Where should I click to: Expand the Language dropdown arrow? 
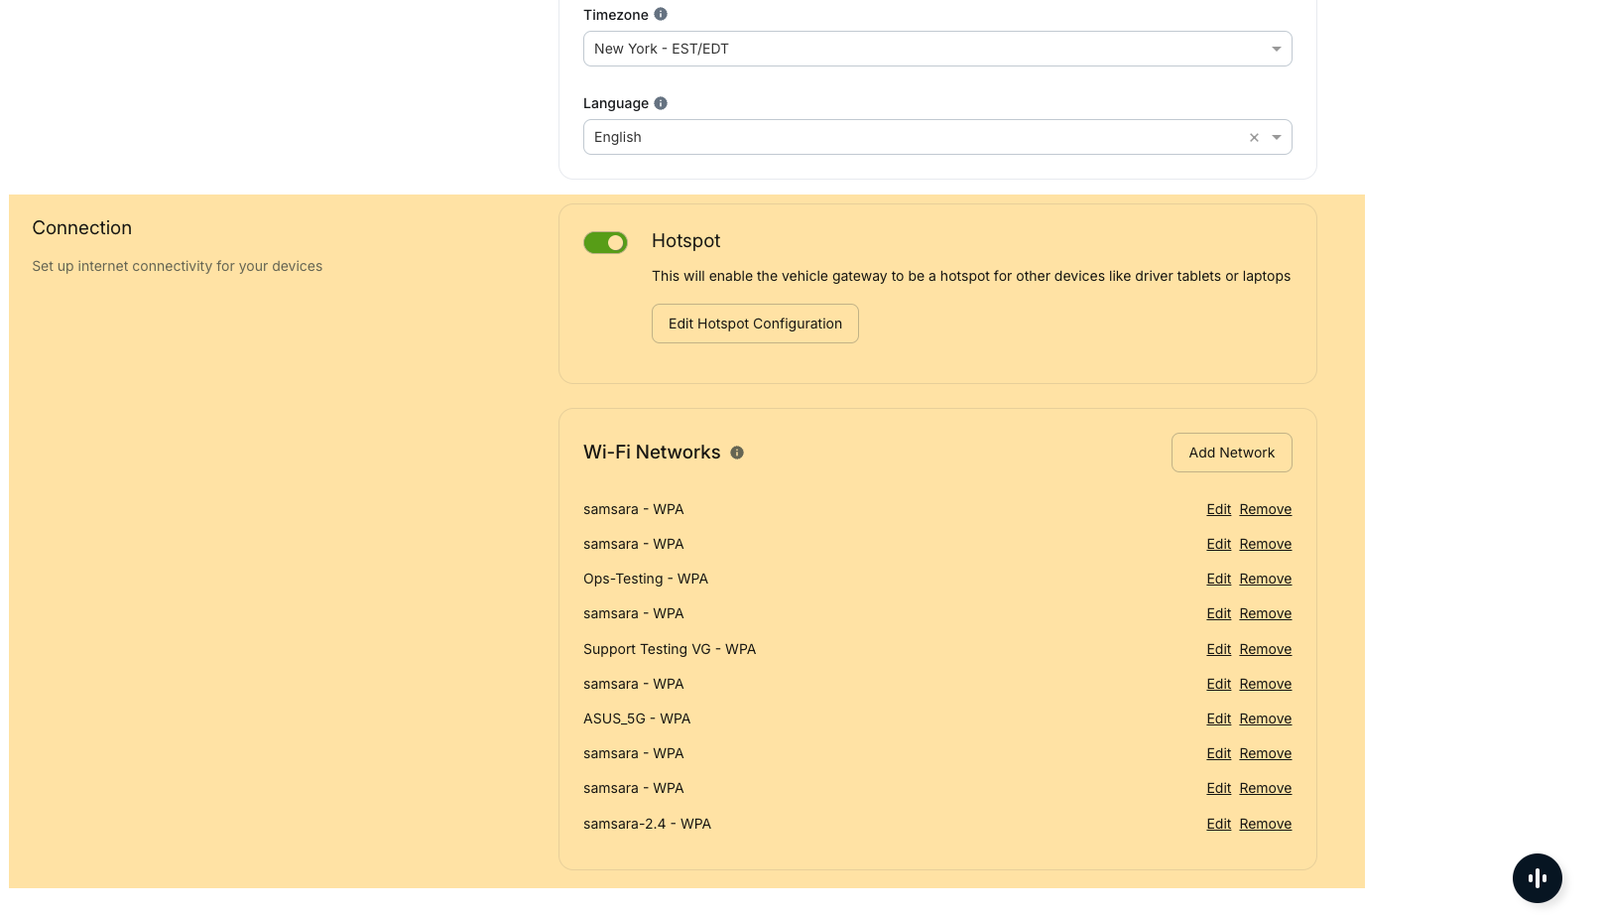pyautogui.click(x=1277, y=138)
